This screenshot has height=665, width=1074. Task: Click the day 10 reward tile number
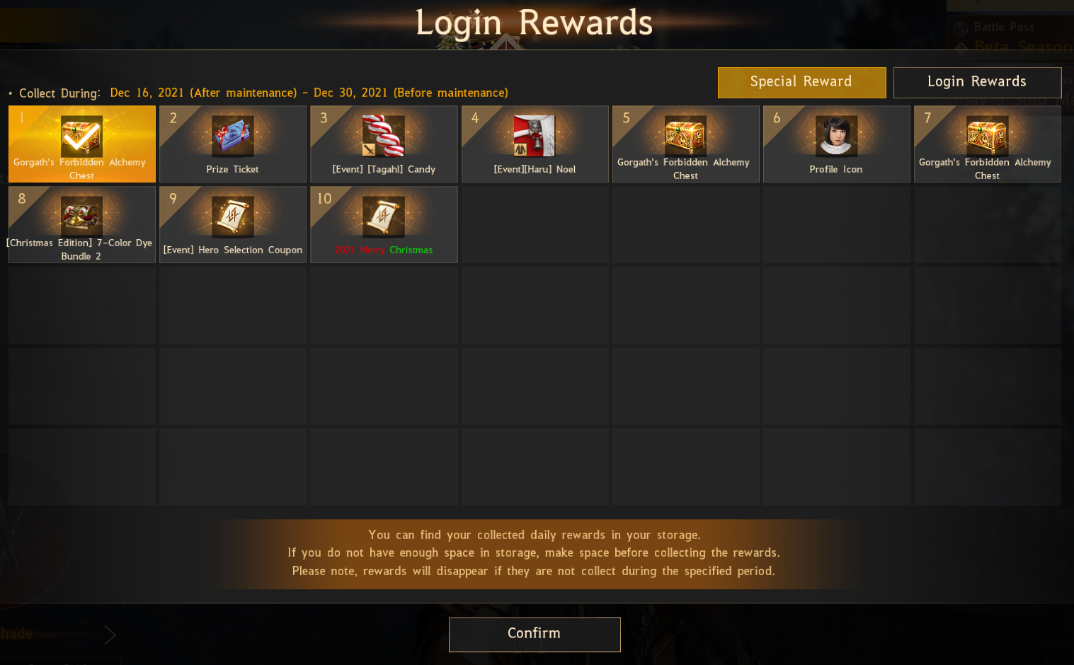click(324, 199)
